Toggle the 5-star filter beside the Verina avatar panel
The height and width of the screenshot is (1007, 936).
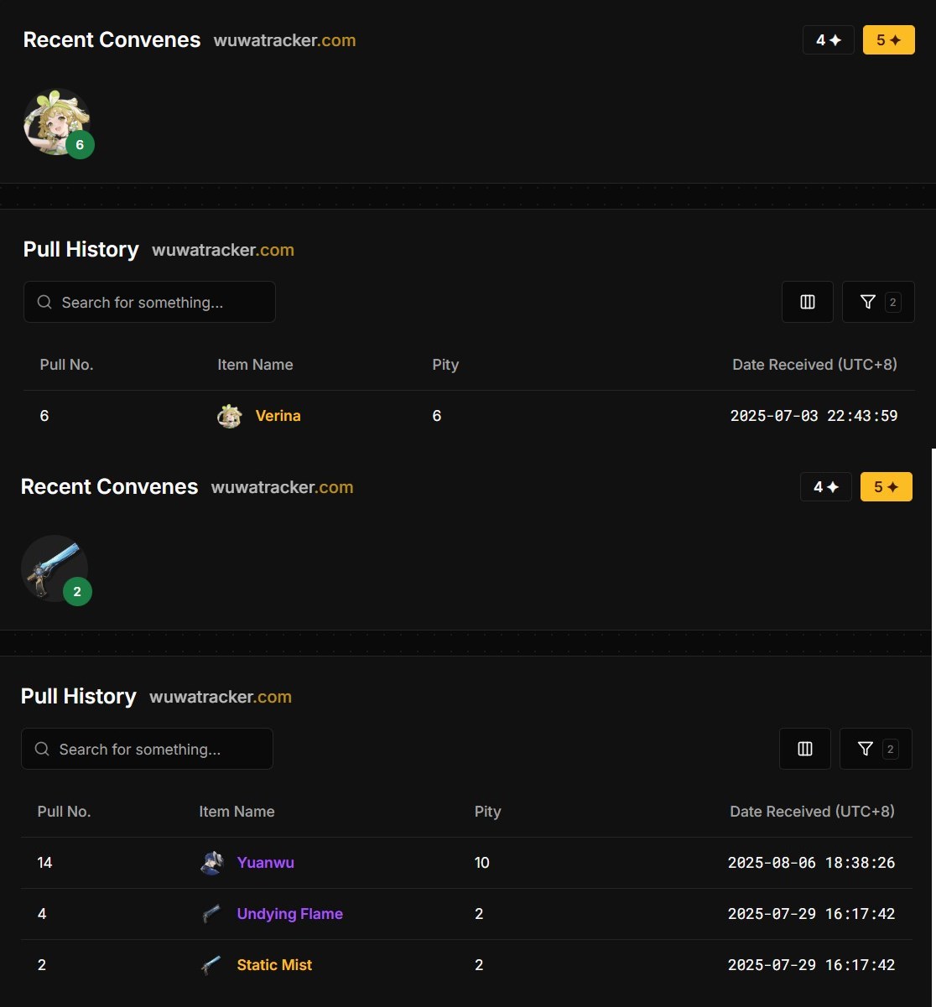pos(888,40)
